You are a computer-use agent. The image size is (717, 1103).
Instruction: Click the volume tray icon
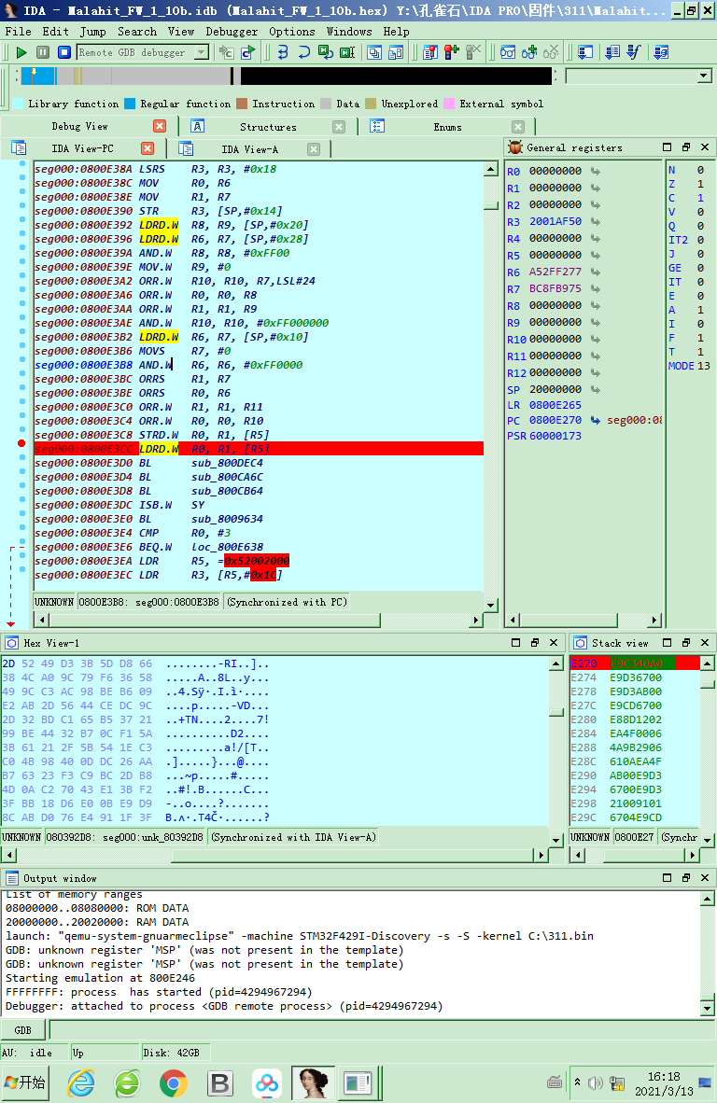pyautogui.click(x=596, y=1082)
